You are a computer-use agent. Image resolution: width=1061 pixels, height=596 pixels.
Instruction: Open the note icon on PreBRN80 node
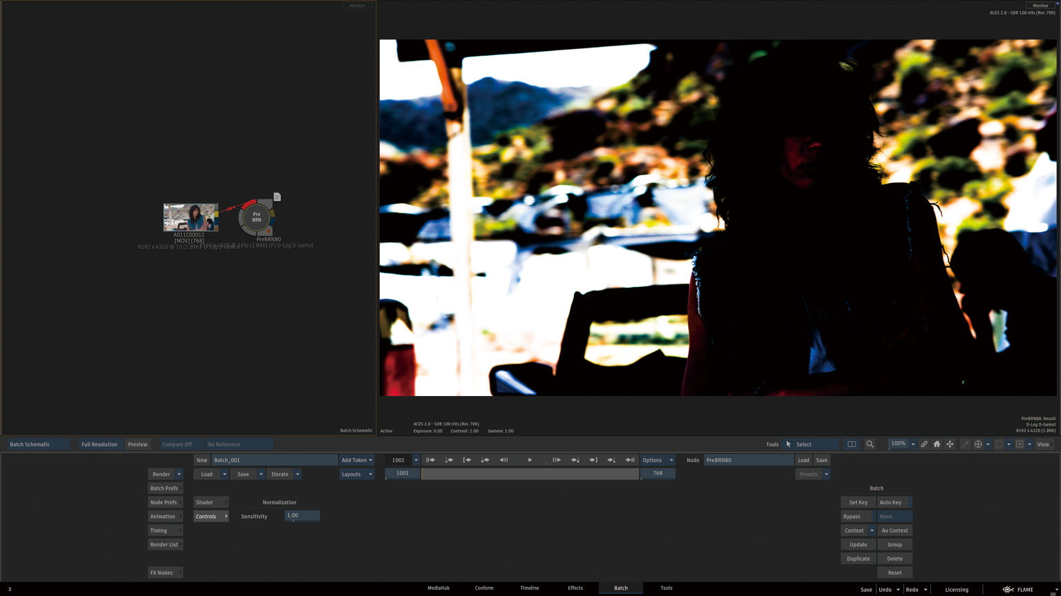277,197
